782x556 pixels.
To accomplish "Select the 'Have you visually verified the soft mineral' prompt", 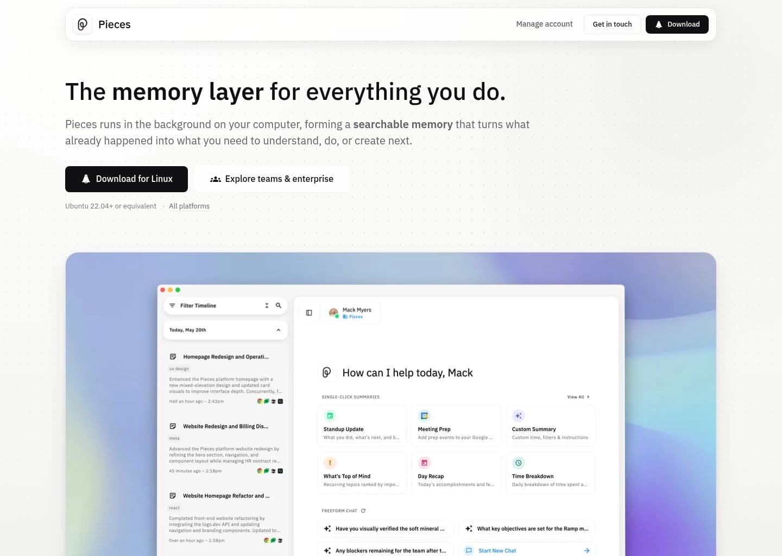I will 386,529.
